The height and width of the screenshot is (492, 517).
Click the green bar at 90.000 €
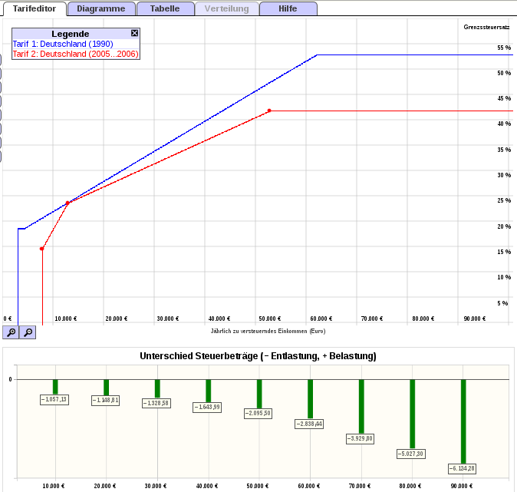point(463,421)
